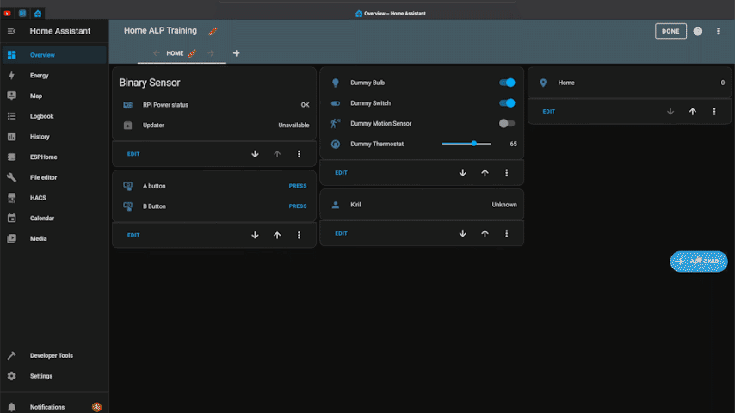Screen dimensions: 735x413
Task: Toggle the Dummy Switch
Action: [x=507, y=103]
